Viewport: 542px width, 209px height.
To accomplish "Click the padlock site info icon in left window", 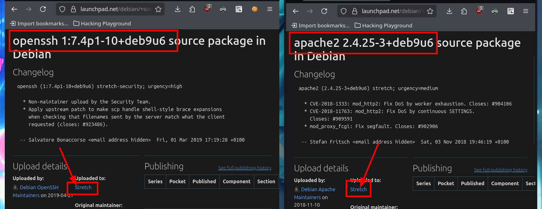I will pos(73,9).
